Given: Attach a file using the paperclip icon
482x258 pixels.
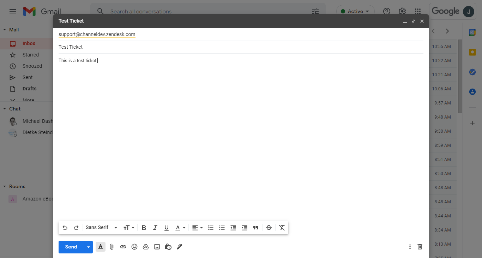Looking at the screenshot, I should coord(112,247).
